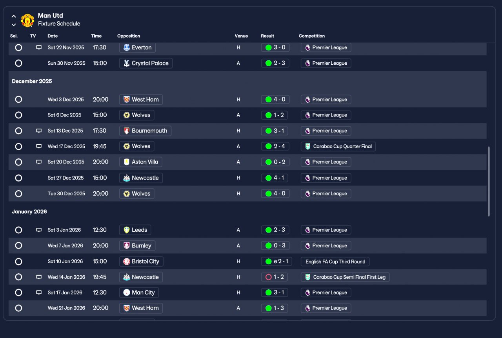
Task: Open the Leeds opposition button
Action: [135, 230]
